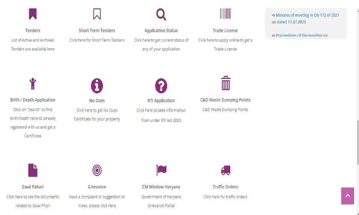The height and width of the screenshot is (215, 359).
Task: Click the RTI Application question mark icon
Action: (x=161, y=86)
